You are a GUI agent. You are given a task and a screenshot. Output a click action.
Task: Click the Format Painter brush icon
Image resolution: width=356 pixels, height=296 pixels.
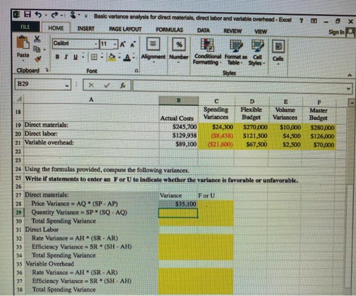point(38,59)
